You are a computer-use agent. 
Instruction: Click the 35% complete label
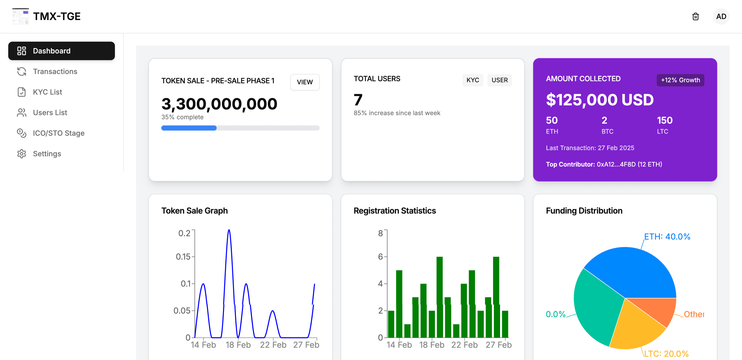(x=182, y=117)
